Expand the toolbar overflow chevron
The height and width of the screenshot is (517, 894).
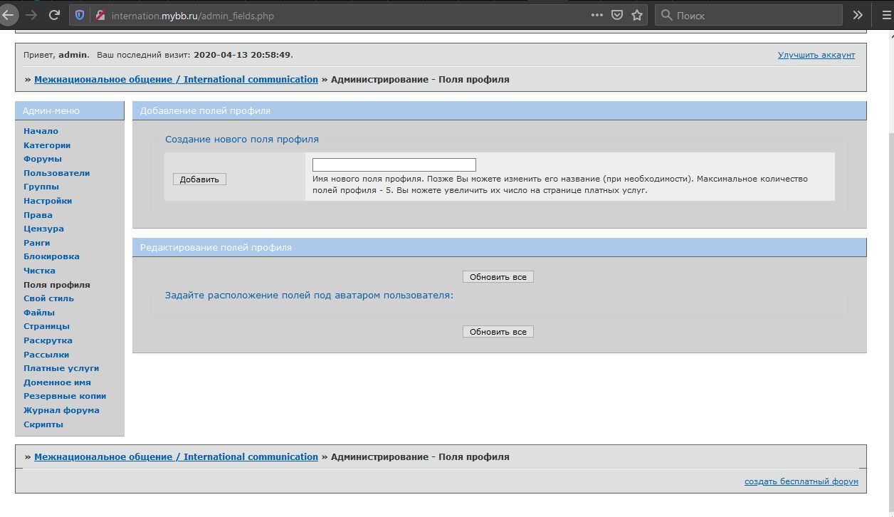tap(858, 15)
